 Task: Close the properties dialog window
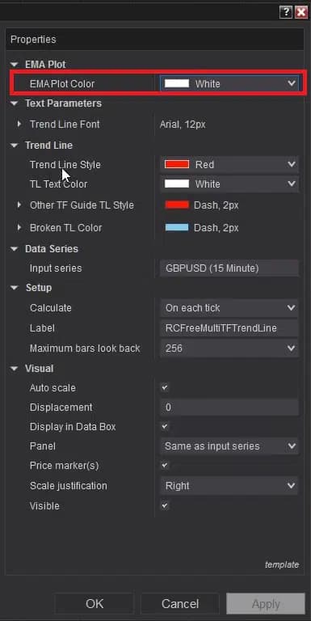301,12
